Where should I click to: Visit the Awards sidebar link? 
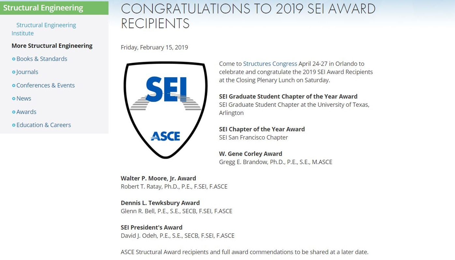26,112
